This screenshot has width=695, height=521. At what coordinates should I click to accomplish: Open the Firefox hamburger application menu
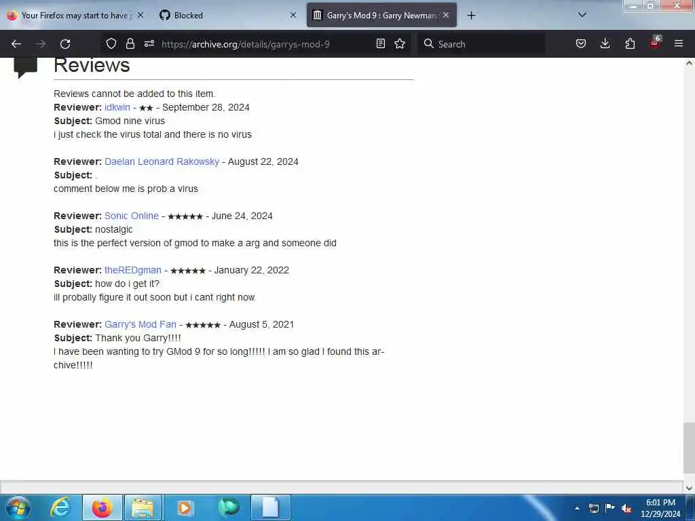[679, 43]
